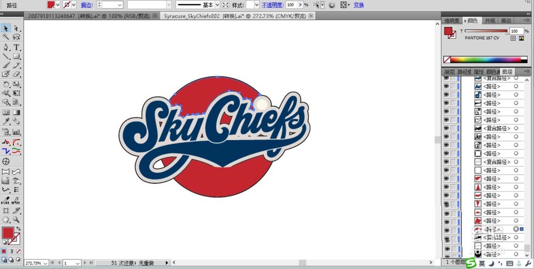Choose the Lasso tool

pyautogui.click(x=17, y=37)
